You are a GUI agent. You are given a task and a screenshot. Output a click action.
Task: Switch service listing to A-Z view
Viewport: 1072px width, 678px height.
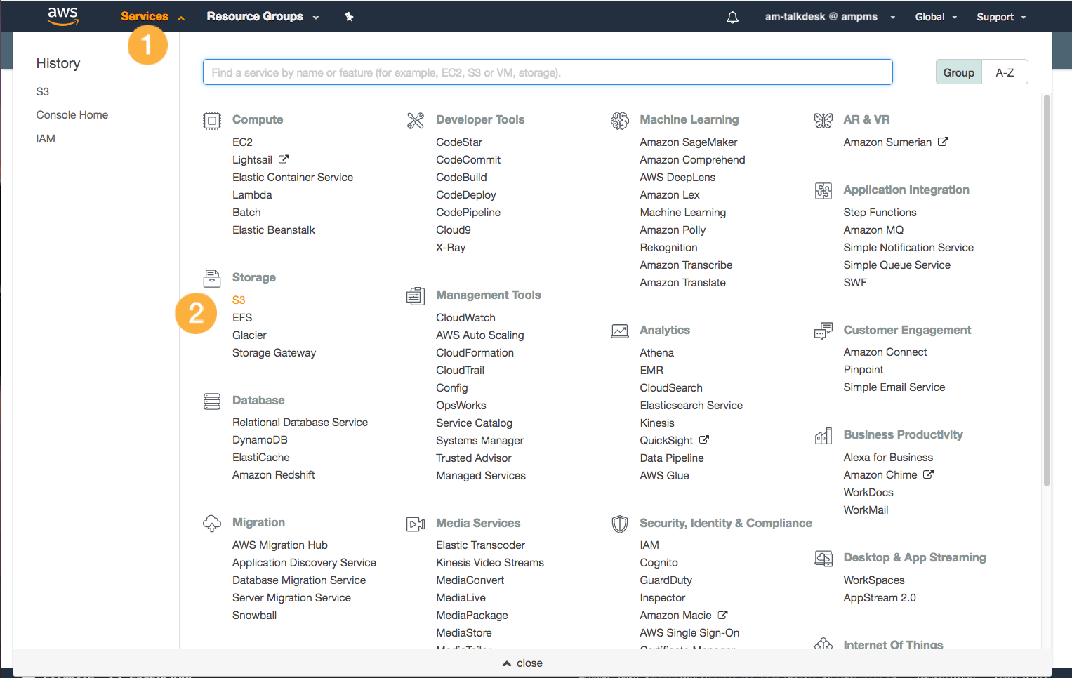(x=1005, y=72)
